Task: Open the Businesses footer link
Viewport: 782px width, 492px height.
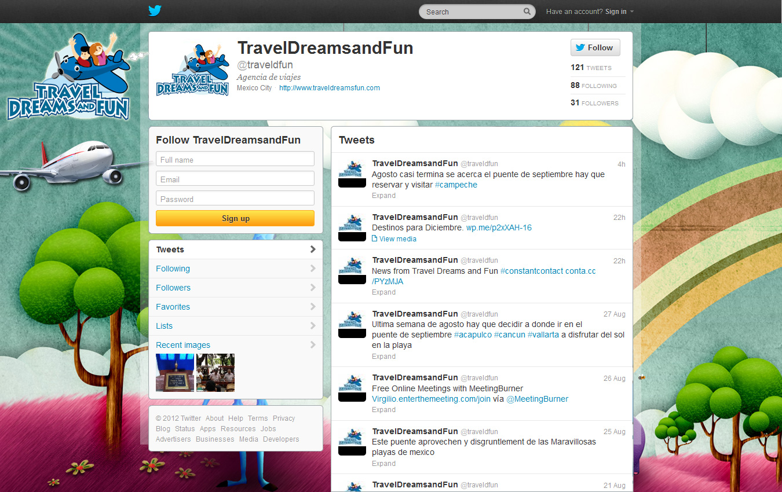Action: 215,439
